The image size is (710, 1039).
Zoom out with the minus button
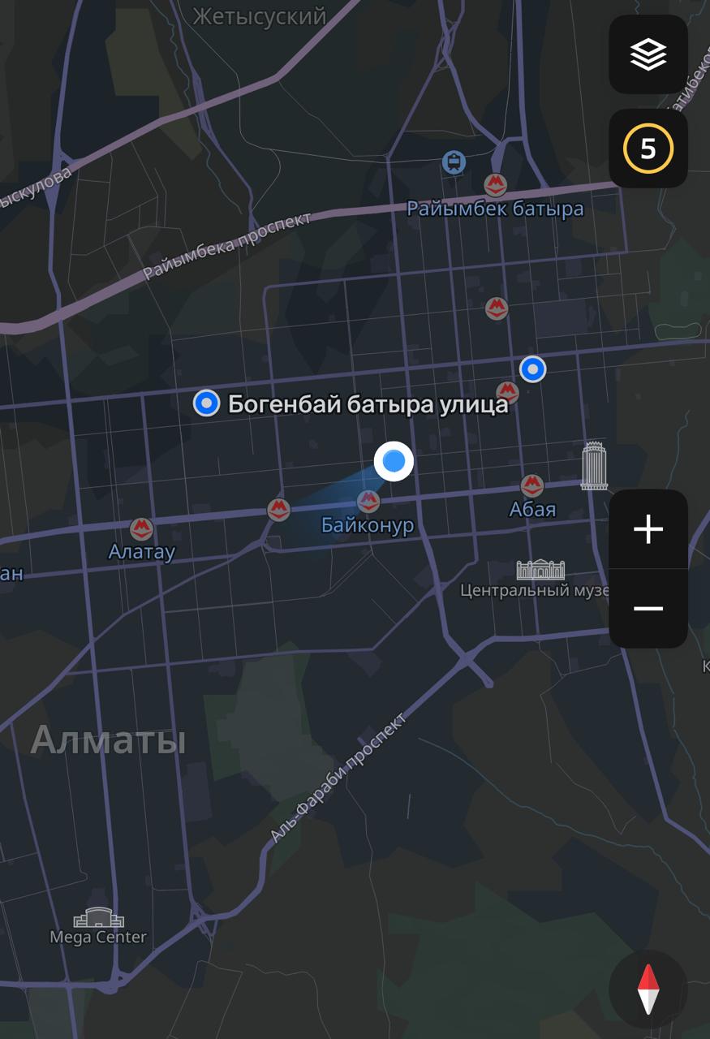[648, 609]
